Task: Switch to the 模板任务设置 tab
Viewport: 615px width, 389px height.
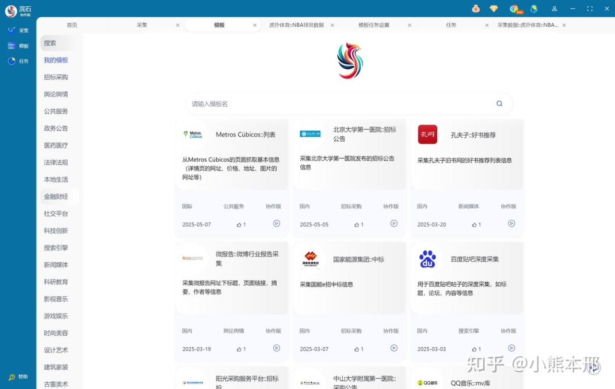Action: coord(374,25)
